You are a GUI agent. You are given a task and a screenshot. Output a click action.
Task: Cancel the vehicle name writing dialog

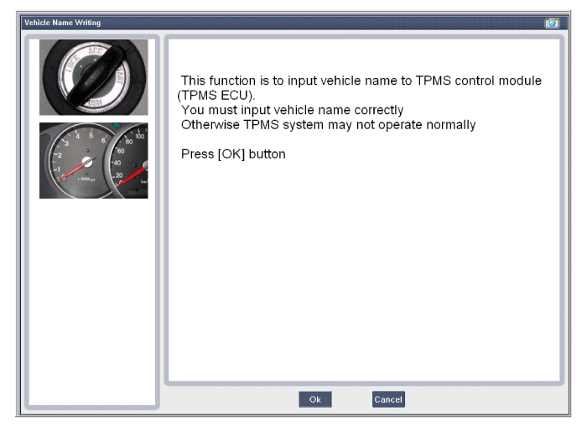388,399
